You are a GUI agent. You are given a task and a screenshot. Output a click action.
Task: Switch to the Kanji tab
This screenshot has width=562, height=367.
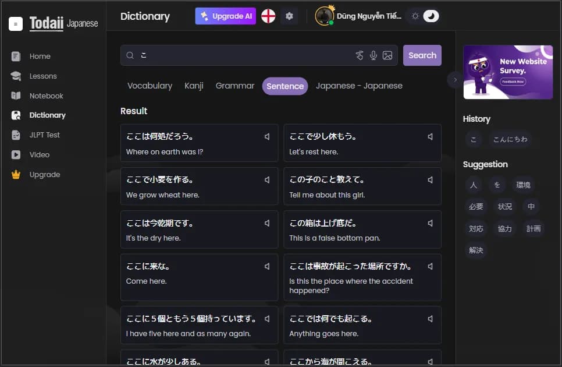pyautogui.click(x=193, y=86)
